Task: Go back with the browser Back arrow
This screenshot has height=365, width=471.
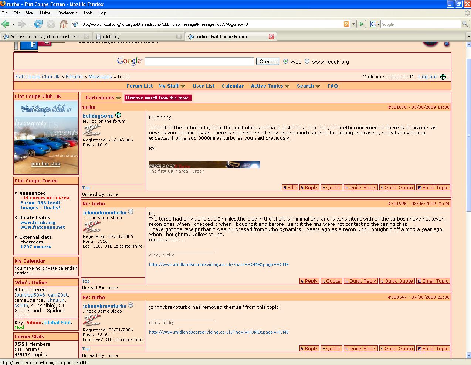Action: click(x=5, y=24)
